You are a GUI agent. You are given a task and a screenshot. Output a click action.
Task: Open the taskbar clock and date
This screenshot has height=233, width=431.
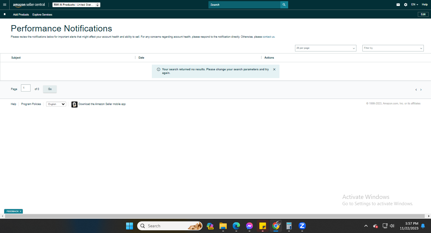pos(409,226)
